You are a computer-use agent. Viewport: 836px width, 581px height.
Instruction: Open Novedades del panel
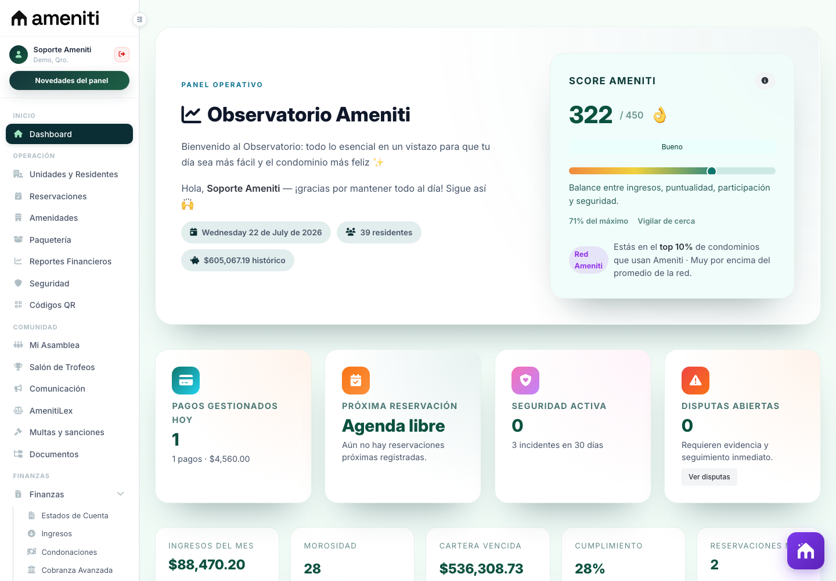(69, 81)
